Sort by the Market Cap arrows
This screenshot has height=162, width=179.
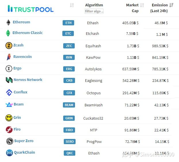tap(142, 5)
